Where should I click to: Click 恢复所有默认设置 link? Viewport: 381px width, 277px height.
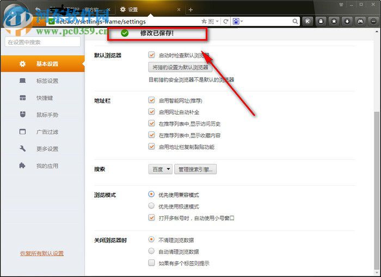[x=42, y=253]
